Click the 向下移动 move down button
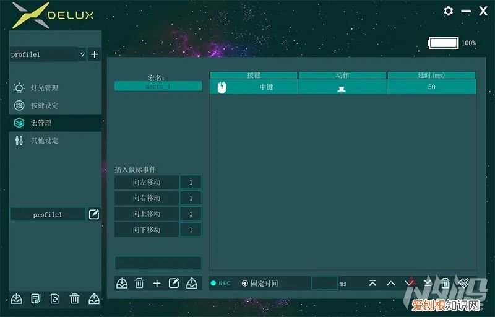This screenshot has width=495, height=317. tap(147, 230)
